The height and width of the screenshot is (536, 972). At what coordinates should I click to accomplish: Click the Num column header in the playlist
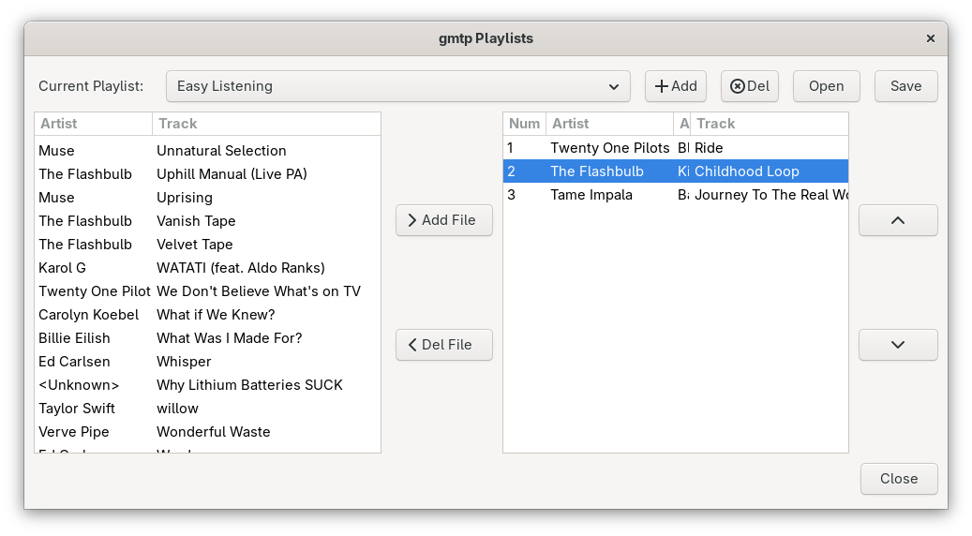pyautogui.click(x=525, y=124)
